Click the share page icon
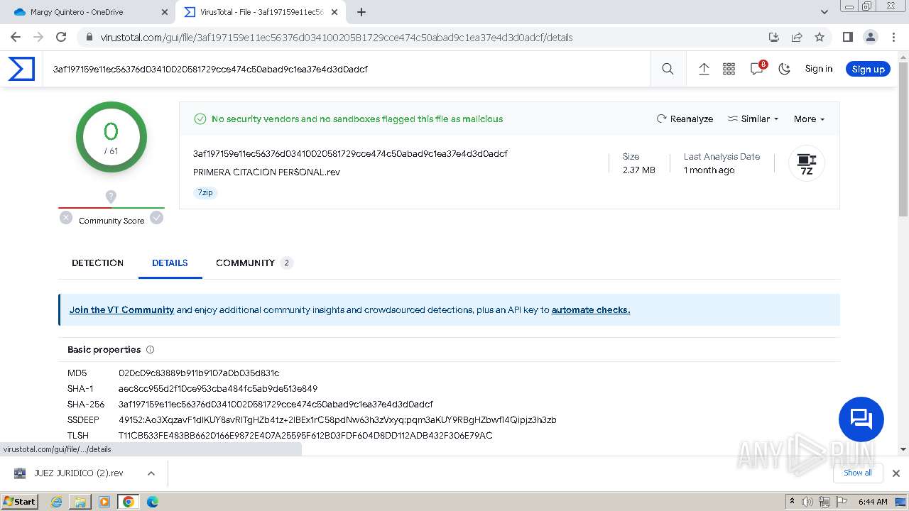This screenshot has width=909, height=511. click(x=797, y=37)
